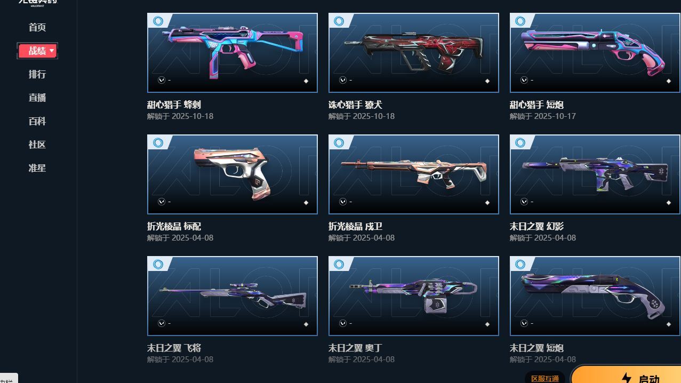
Task: Click the lightning bolt icon on 启动 button
Action: click(x=627, y=379)
